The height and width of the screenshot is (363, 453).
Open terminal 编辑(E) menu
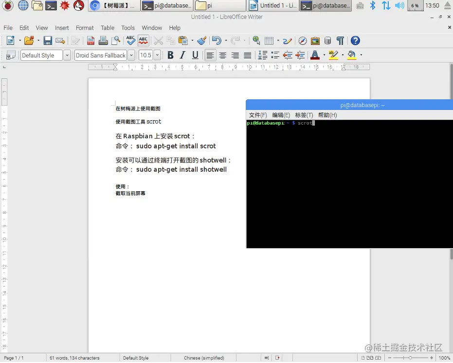[281, 115]
